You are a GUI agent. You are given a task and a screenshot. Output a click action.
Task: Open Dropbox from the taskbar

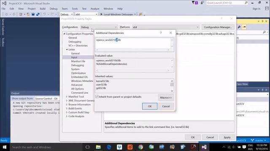pyautogui.click(x=119, y=147)
